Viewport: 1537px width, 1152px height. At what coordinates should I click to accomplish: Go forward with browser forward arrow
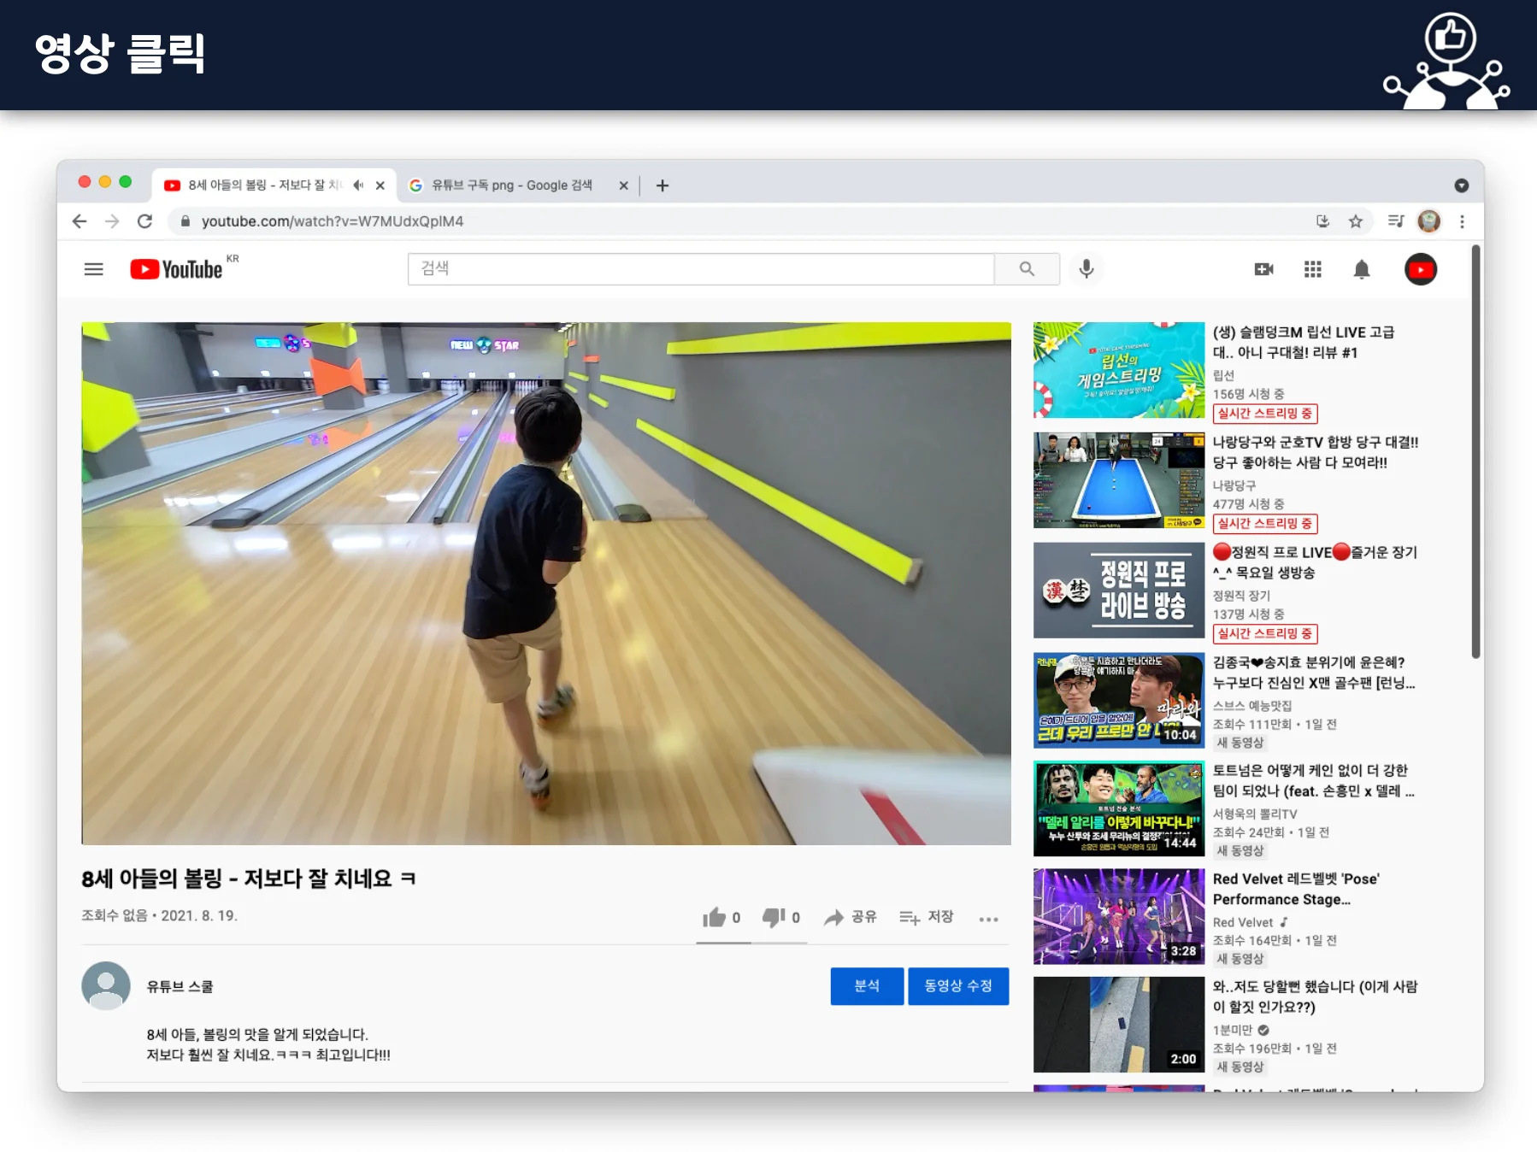[x=112, y=221]
